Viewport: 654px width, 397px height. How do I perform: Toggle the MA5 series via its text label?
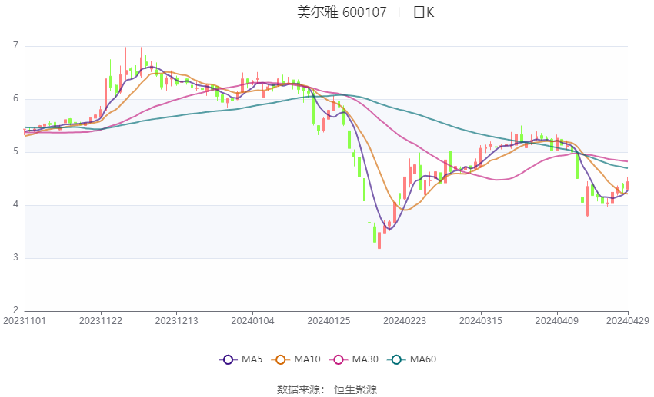pyautogui.click(x=252, y=359)
